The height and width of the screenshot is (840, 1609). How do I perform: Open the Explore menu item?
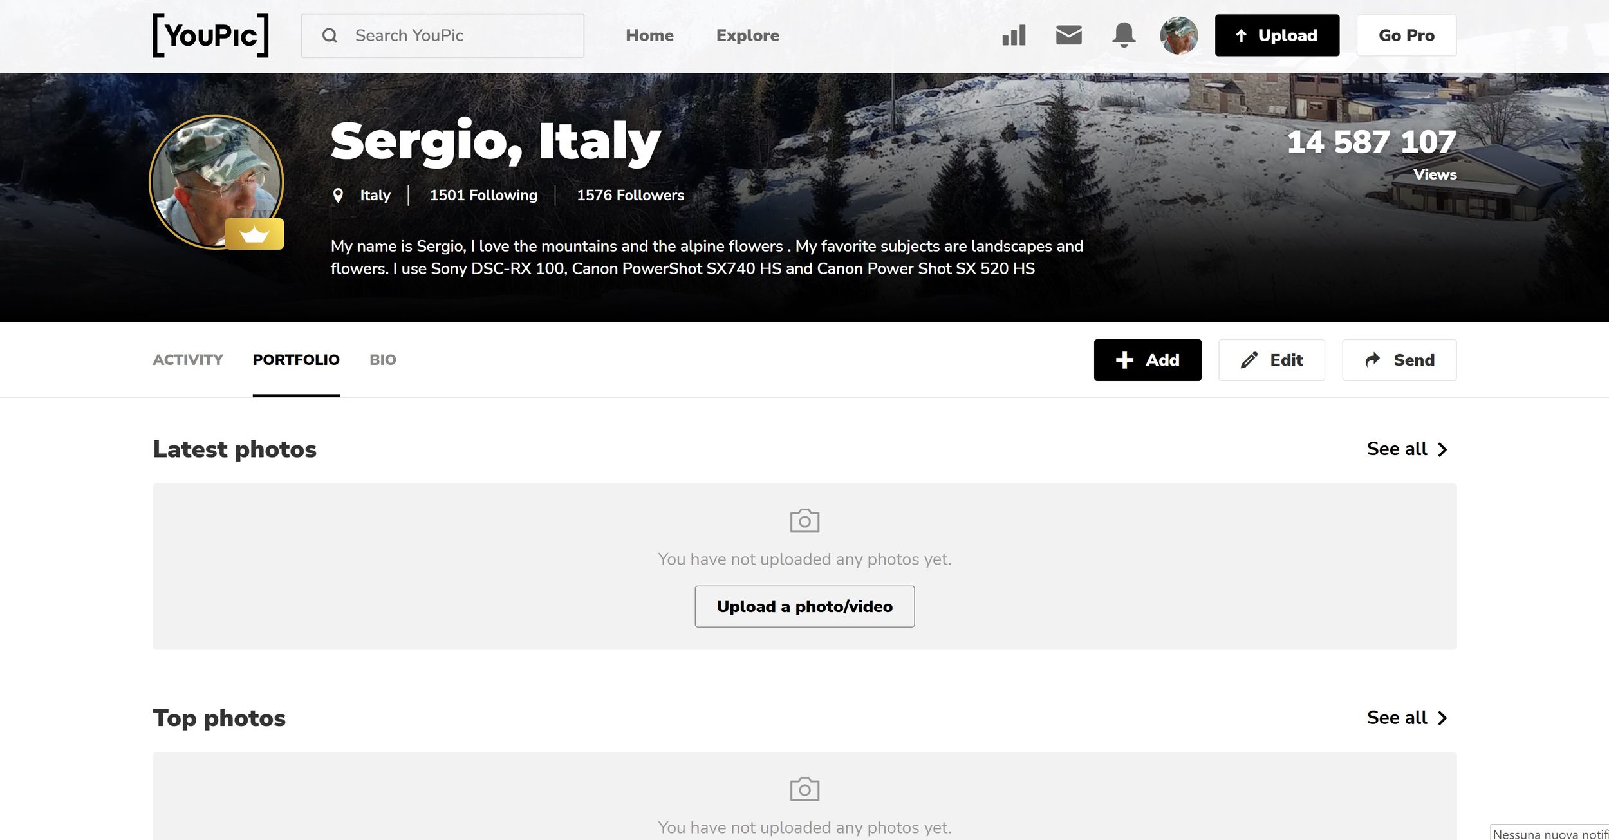tap(748, 35)
